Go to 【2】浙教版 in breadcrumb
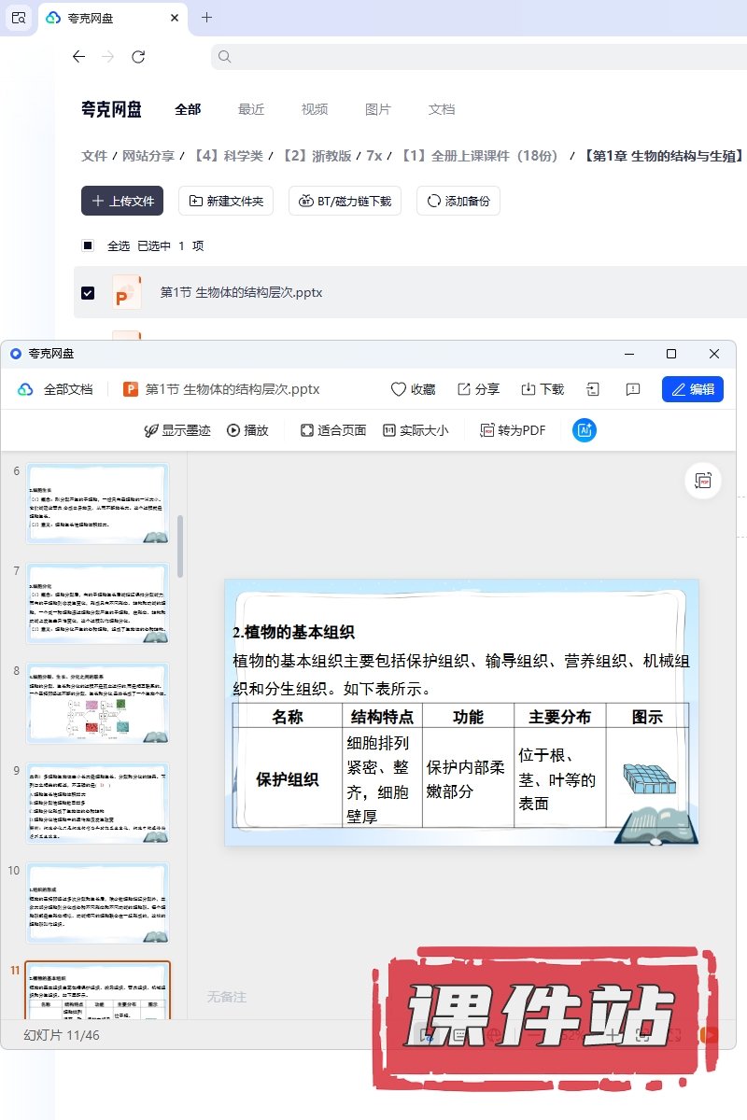This screenshot has height=1120, width=747. (x=318, y=156)
